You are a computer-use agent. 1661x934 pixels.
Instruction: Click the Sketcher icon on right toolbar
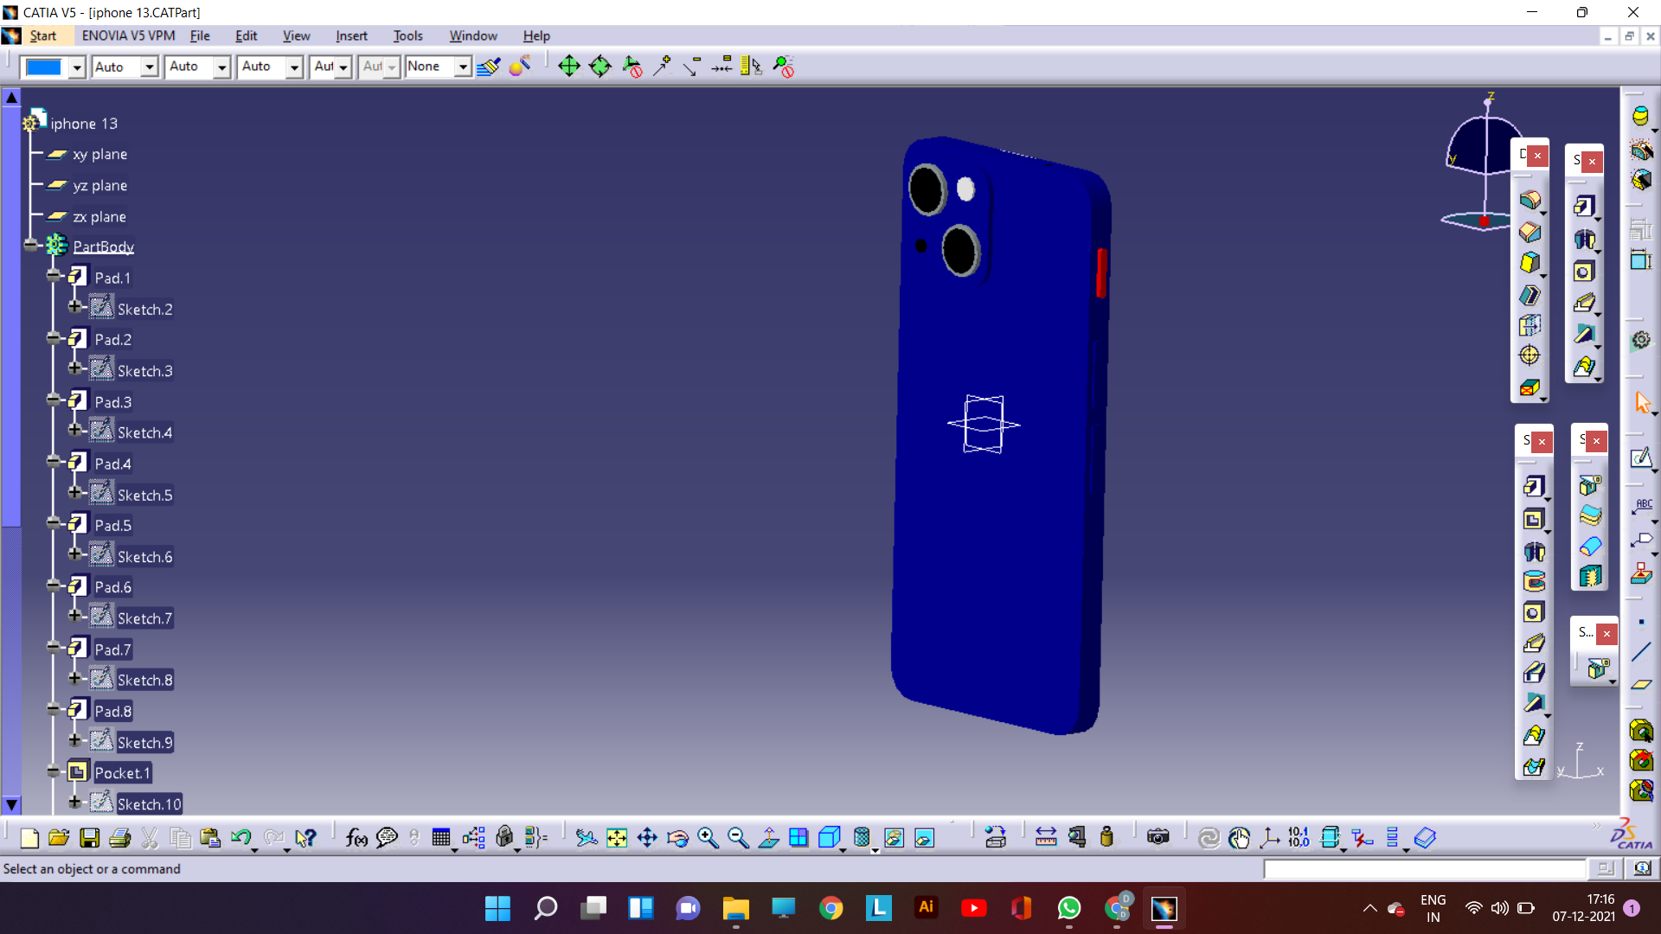[x=1642, y=458]
